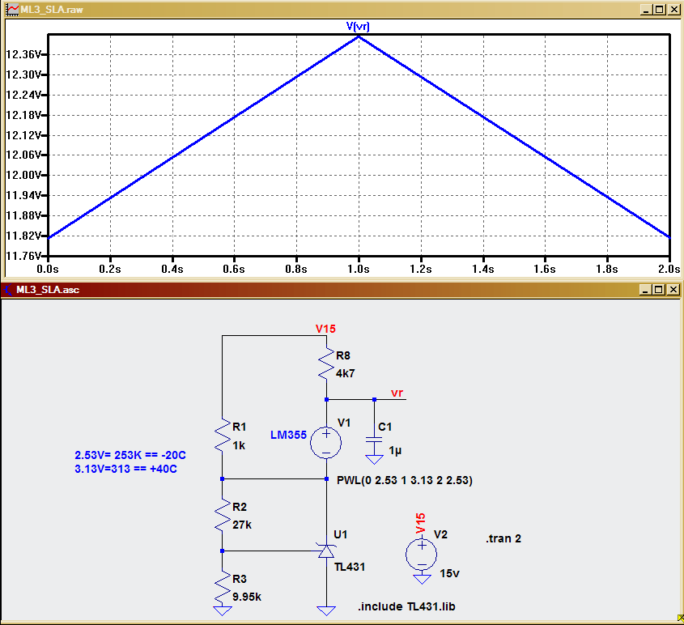
Task: Click the R8 reference designator label
Action: (343, 355)
